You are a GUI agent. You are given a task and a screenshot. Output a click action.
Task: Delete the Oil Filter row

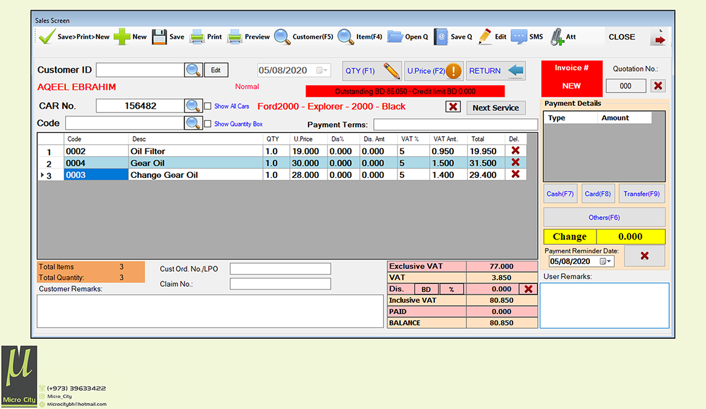pyautogui.click(x=515, y=151)
